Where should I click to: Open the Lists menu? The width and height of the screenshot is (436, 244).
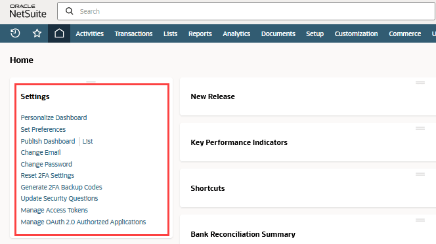171,33
